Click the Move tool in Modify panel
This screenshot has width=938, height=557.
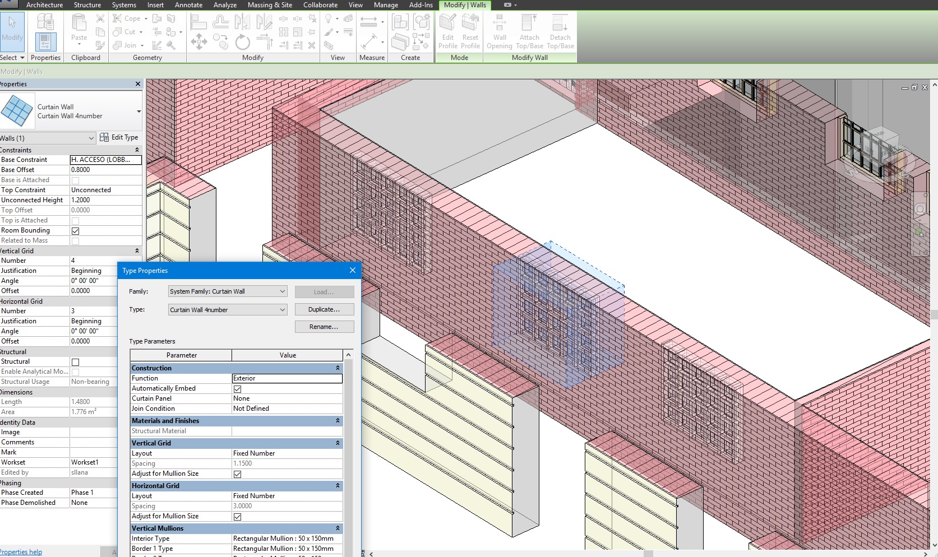pos(198,42)
